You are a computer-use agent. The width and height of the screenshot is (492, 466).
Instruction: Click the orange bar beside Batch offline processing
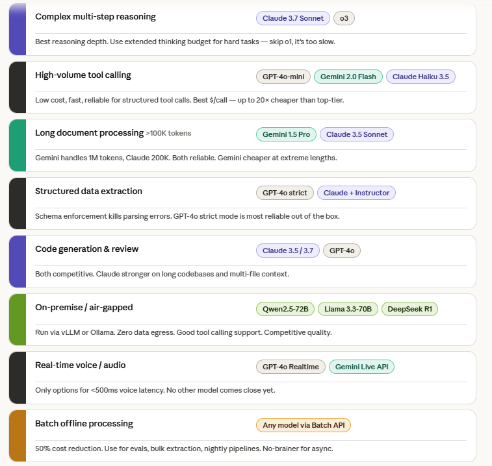18,435
